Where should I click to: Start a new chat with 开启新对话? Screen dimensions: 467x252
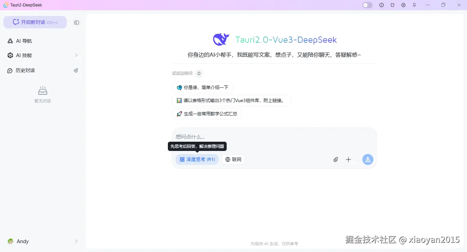(35, 22)
